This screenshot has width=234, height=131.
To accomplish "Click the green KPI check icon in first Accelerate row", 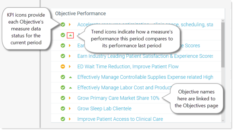I will coord(63,25).
